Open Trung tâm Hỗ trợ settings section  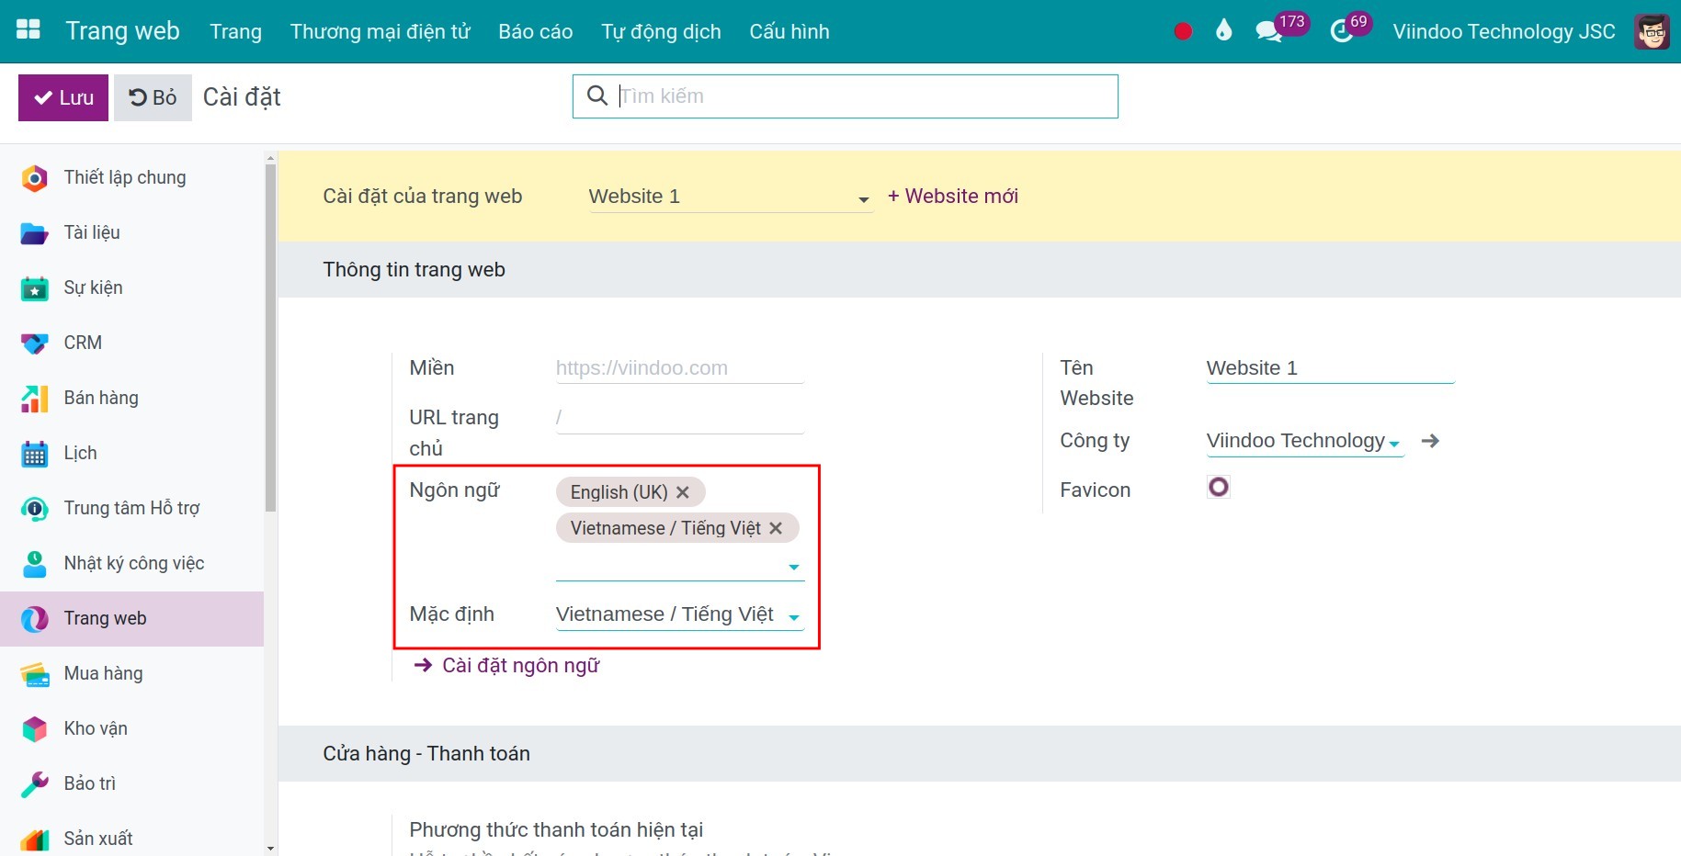coord(132,508)
